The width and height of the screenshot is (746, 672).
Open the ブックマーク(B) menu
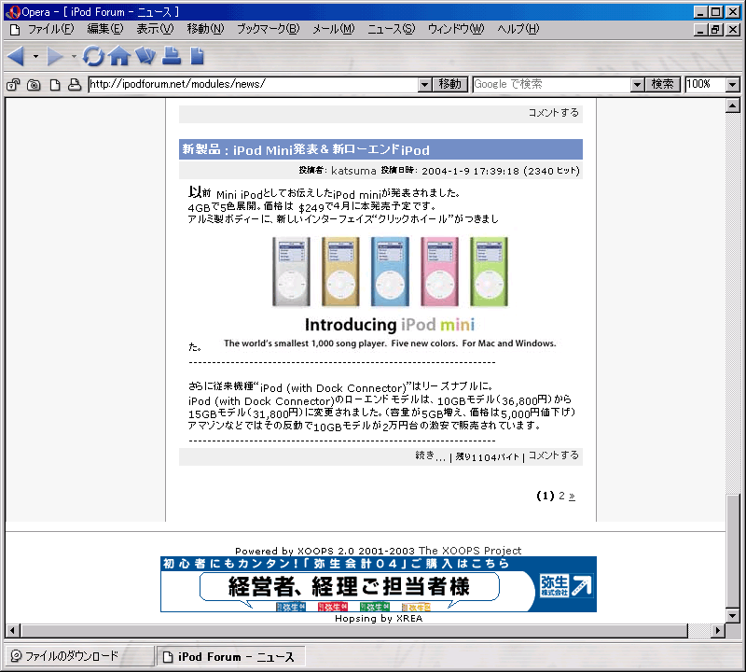coord(269,29)
